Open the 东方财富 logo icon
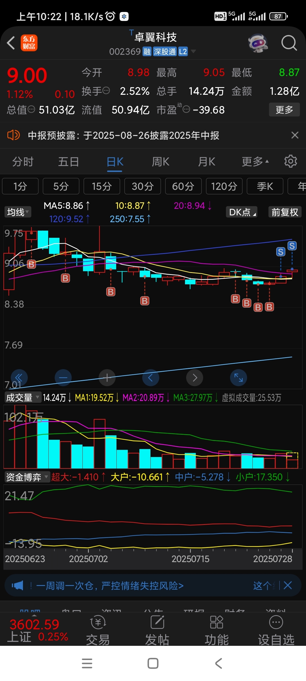This screenshot has width=306, height=681. 29,43
